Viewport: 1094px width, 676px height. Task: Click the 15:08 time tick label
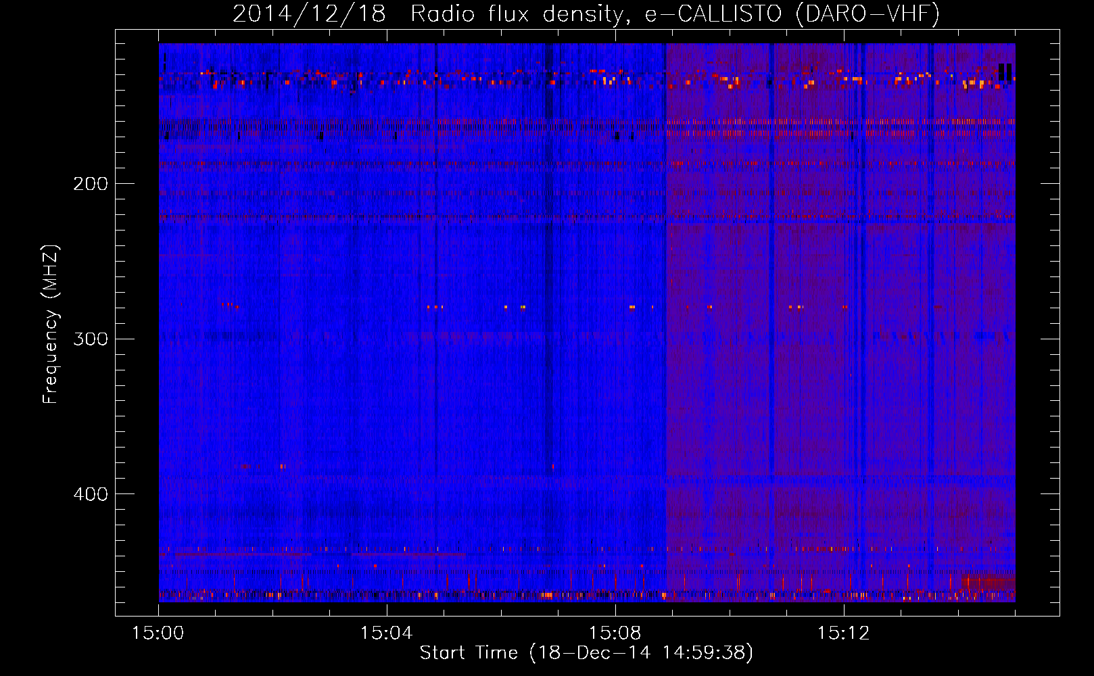[615, 633]
